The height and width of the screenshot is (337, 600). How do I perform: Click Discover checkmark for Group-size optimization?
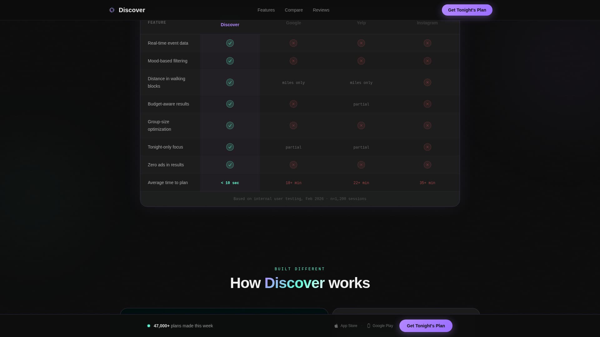230,125
